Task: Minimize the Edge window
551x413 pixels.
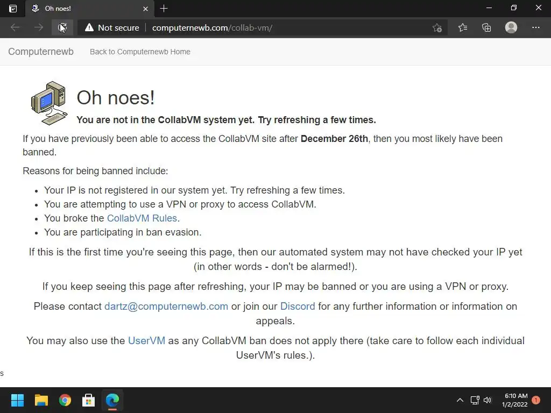Action: point(489,8)
